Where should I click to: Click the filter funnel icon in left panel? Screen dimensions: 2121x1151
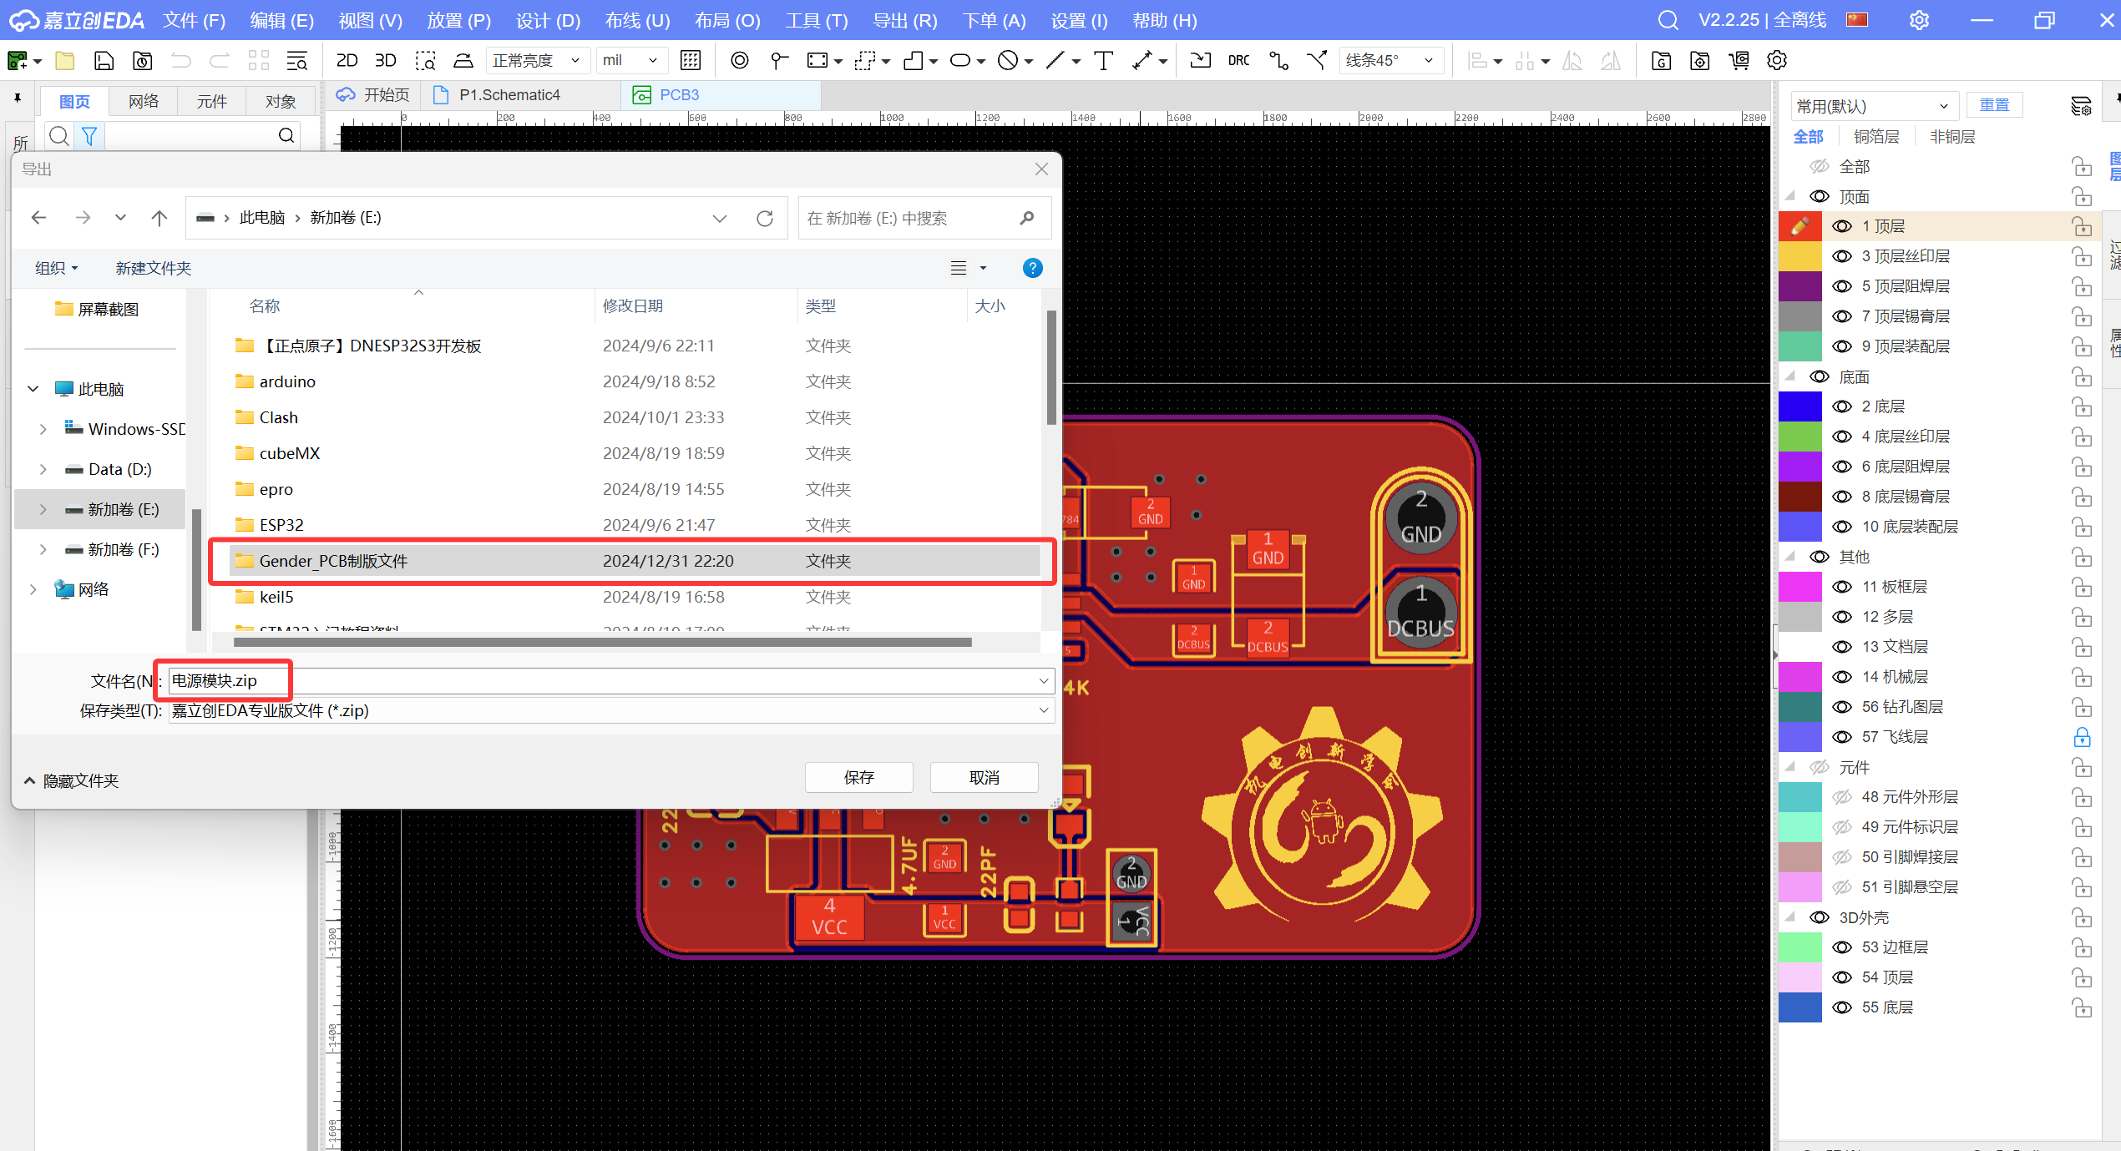point(89,135)
